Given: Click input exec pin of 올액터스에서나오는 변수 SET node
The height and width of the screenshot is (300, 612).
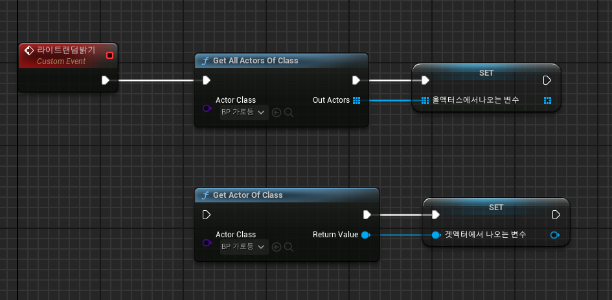Looking at the screenshot, I should point(425,80).
